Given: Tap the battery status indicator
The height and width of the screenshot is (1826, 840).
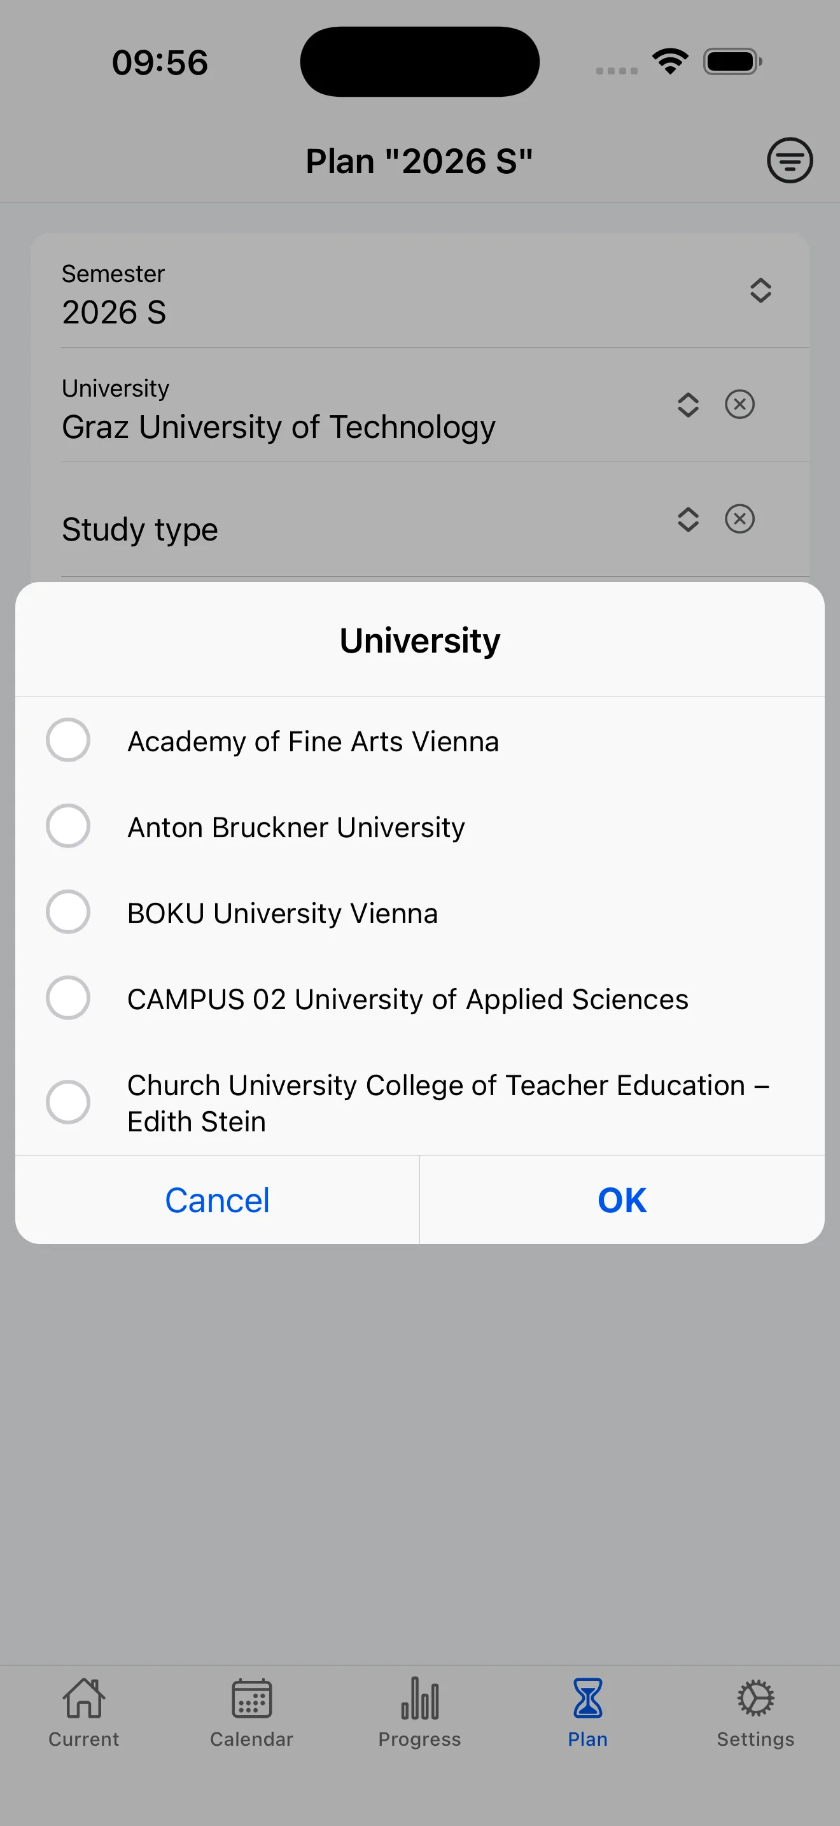Looking at the screenshot, I should pyautogui.click(x=732, y=61).
